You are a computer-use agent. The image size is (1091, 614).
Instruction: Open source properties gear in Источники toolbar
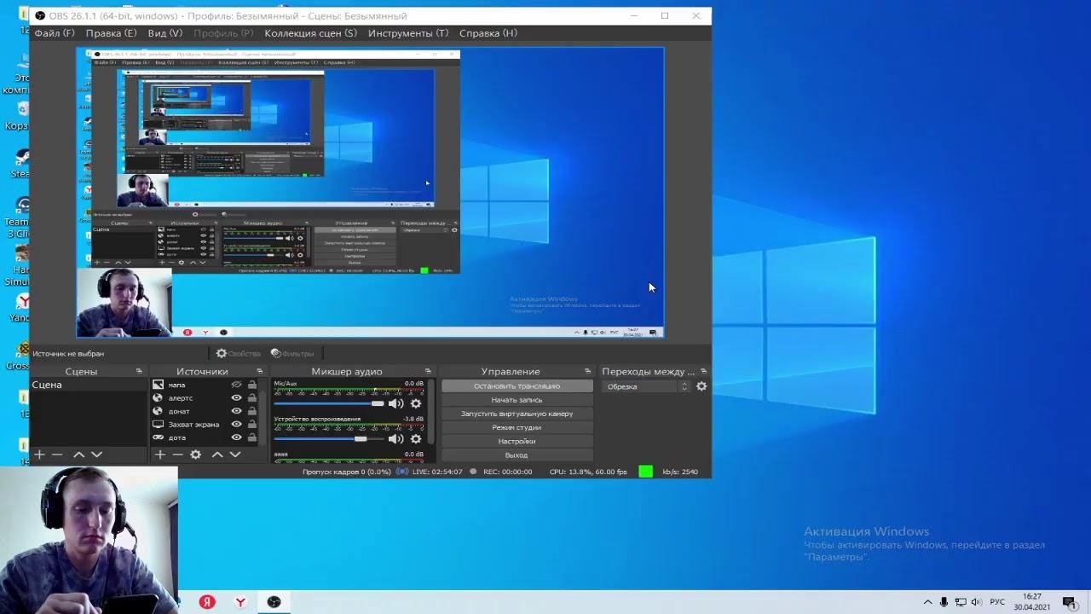tap(195, 455)
